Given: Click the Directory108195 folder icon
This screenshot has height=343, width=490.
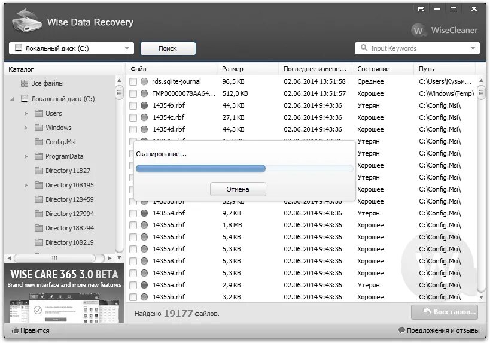Looking at the screenshot, I should click(x=39, y=185).
